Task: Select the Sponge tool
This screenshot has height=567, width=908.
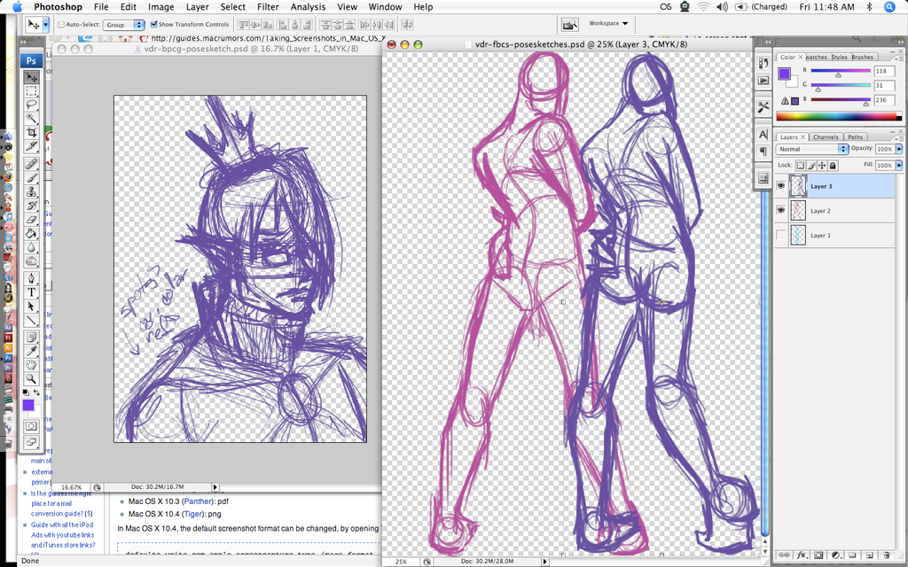Action: pyautogui.click(x=31, y=261)
